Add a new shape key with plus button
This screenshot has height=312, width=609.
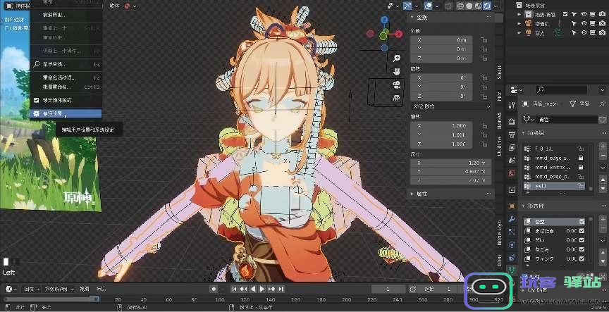603,220
